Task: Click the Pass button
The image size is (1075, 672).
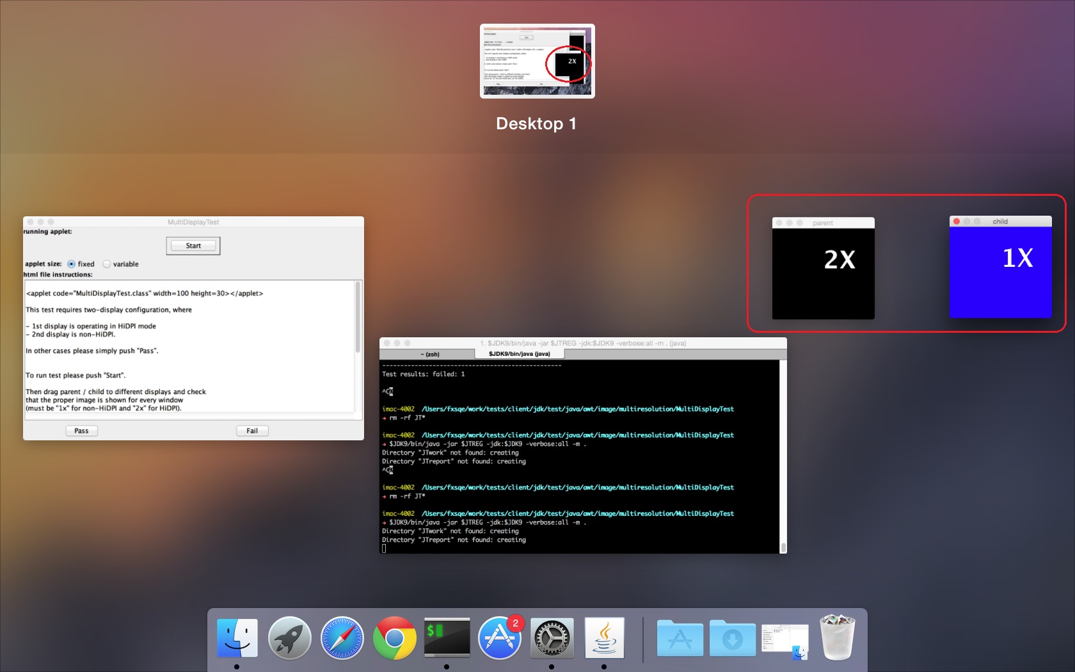Action: click(x=81, y=431)
